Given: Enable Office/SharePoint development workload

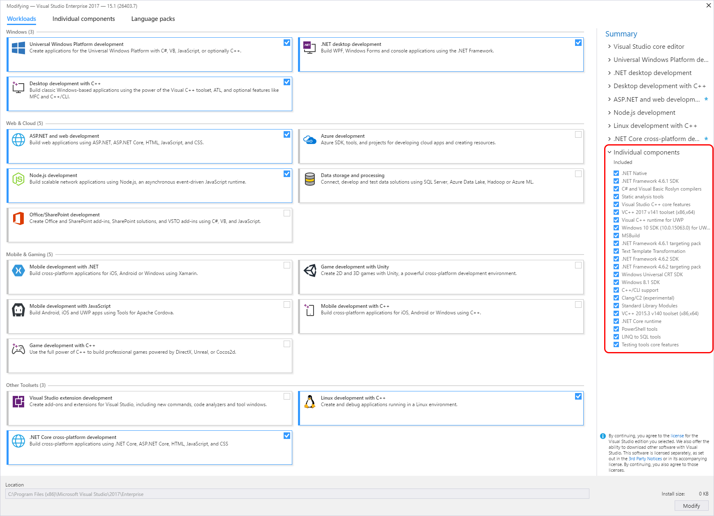Looking at the screenshot, I should click(x=287, y=213).
